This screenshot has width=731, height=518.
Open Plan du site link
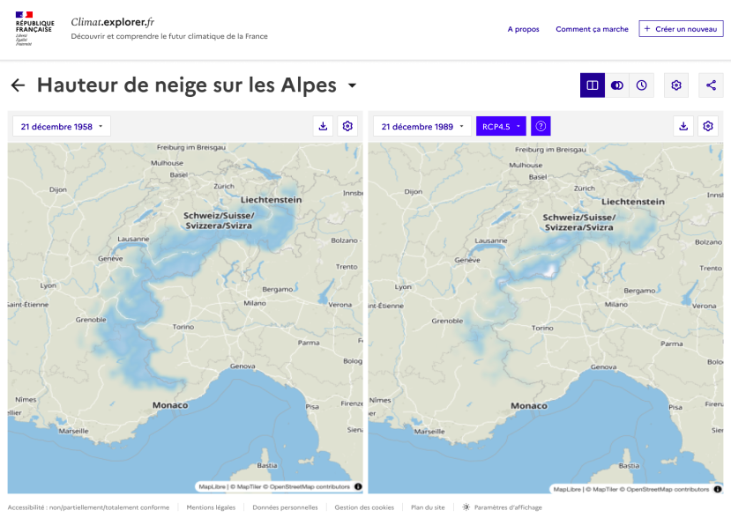(x=428, y=507)
